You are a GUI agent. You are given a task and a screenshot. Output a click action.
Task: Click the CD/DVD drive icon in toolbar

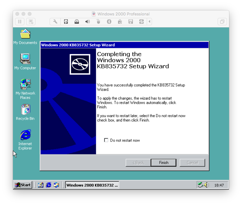coord(77,22)
